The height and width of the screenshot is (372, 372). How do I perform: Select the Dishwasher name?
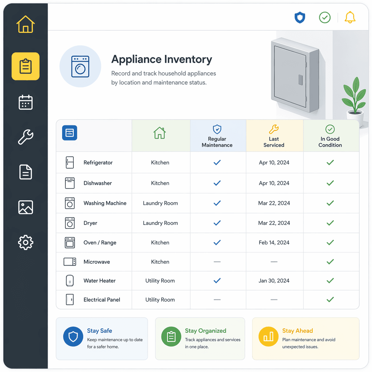point(97,183)
